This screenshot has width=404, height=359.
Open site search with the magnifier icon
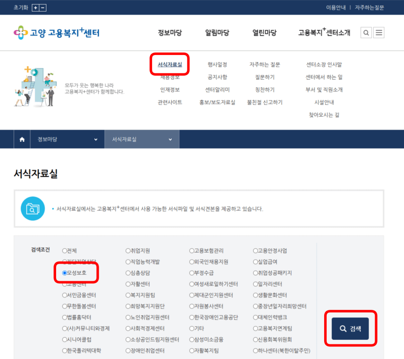coord(366,32)
